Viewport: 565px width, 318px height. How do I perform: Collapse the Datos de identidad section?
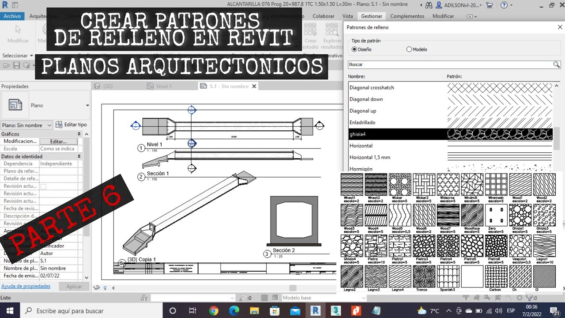(79, 156)
